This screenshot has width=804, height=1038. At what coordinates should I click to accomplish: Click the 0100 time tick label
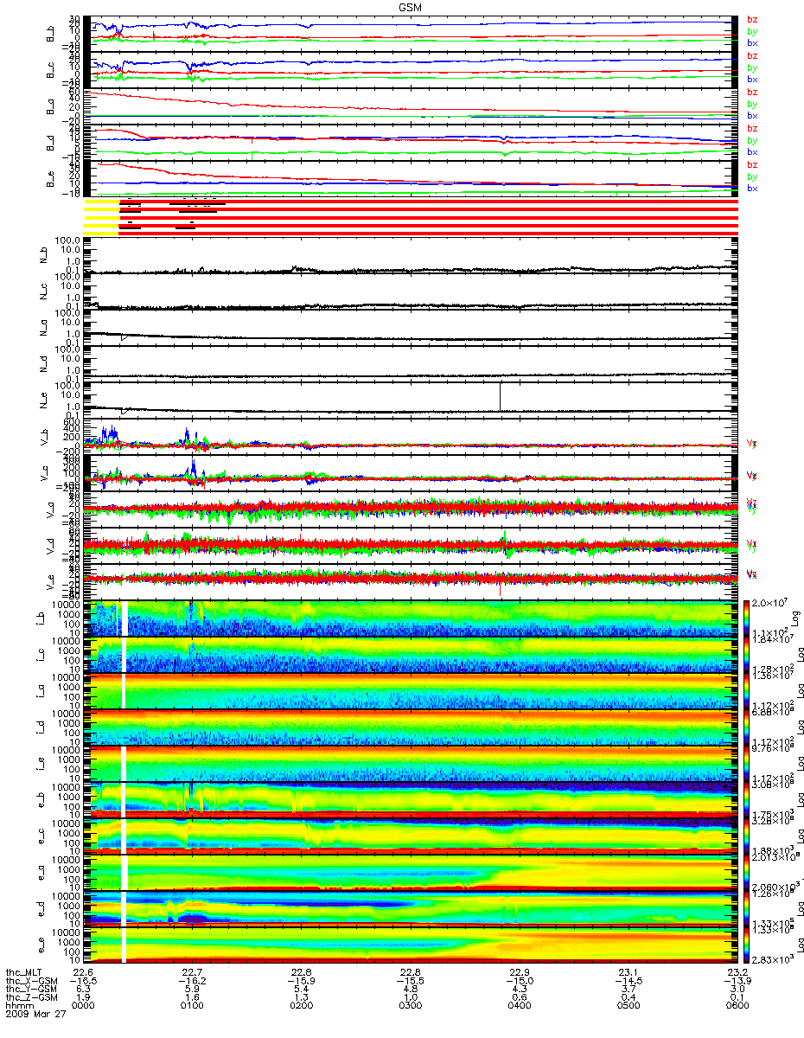tap(192, 1004)
